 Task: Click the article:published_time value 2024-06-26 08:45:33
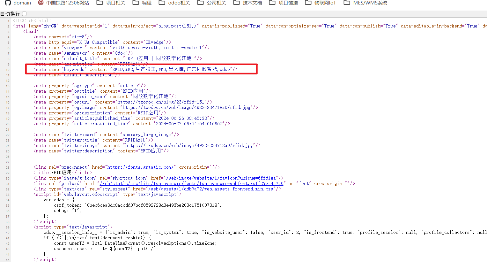183,118
